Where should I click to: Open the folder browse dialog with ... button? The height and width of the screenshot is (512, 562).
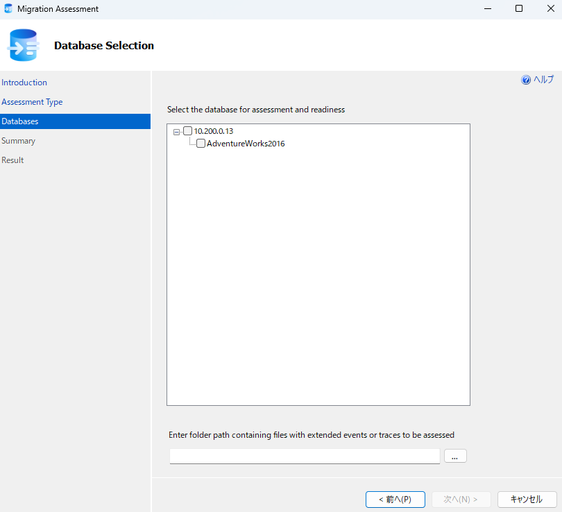click(x=455, y=456)
